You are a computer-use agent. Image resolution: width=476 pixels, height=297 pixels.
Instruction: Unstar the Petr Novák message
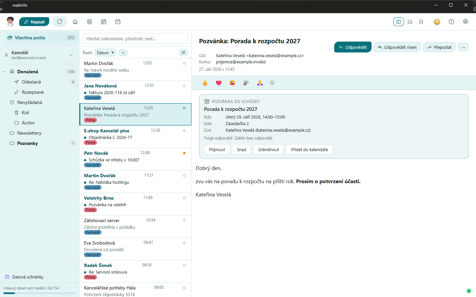pyautogui.click(x=184, y=153)
